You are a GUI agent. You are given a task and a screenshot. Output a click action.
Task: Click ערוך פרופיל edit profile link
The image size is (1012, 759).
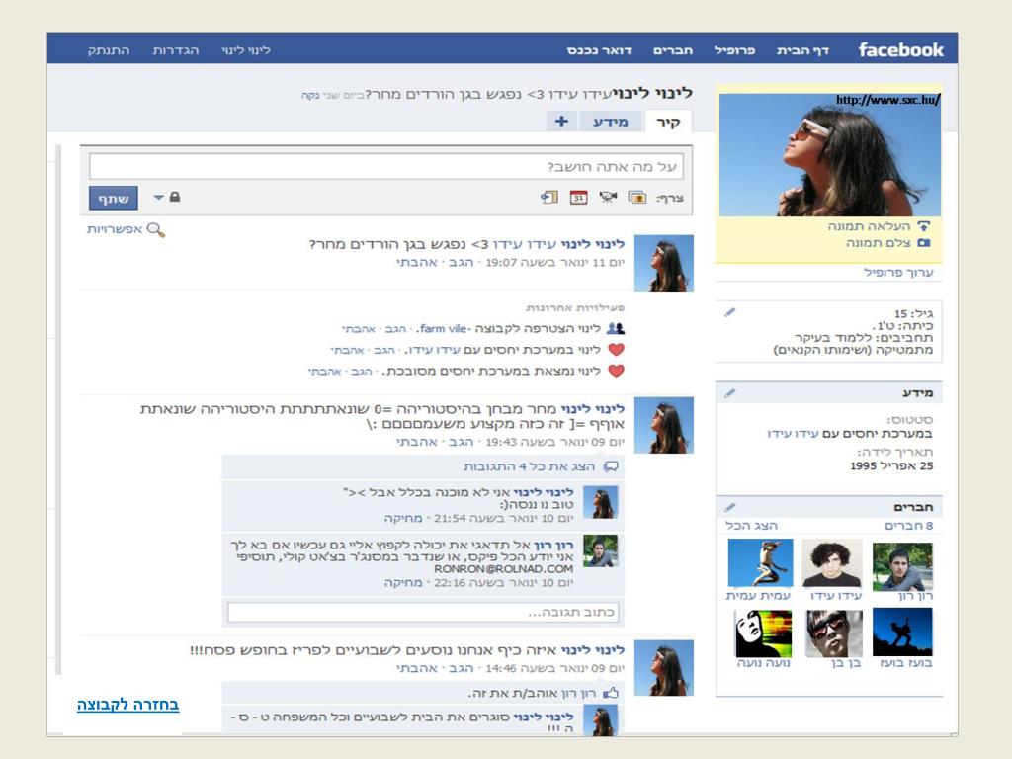[898, 273]
